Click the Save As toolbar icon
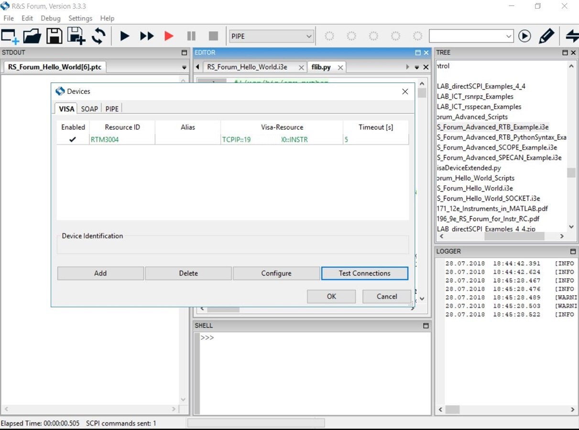Image resolution: width=579 pixels, height=430 pixels. point(76,36)
